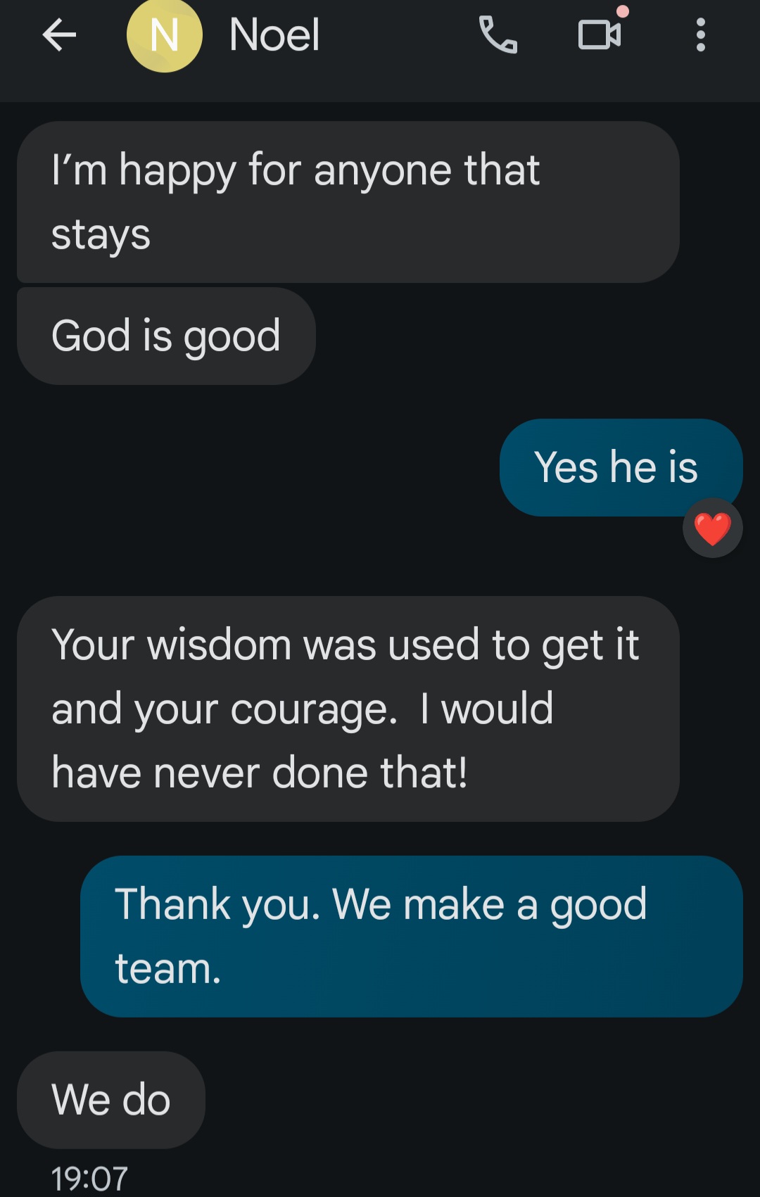Screen dimensions: 760x1197
Task: Start a voice call with Noel
Action: pos(498,34)
